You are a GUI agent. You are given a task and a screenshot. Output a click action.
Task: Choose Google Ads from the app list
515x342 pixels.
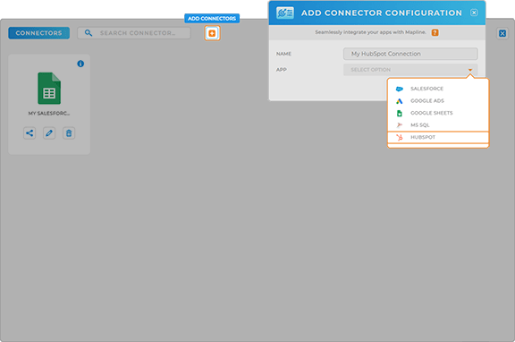tap(438, 101)
